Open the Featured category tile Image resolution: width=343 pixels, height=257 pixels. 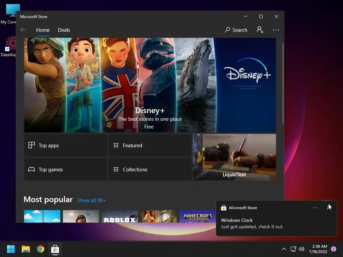(x=150, y=145)
